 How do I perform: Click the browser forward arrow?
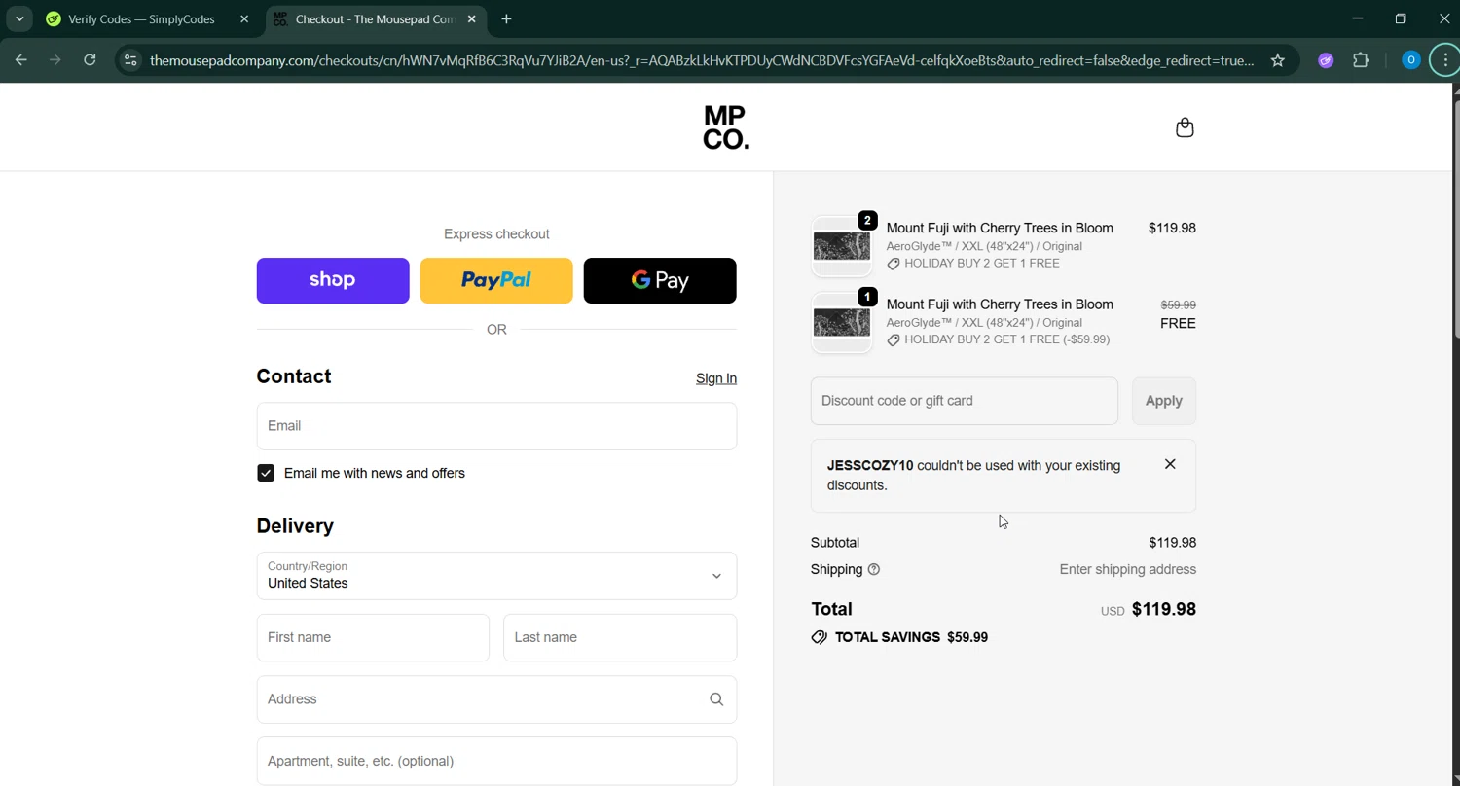click(x=55, y=60)
